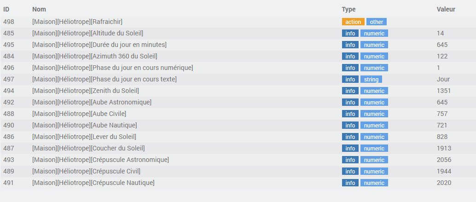Click the numeric tag for Aube Astronomique
This screenshot has width=476, height=202.
(x=374, y=102)
